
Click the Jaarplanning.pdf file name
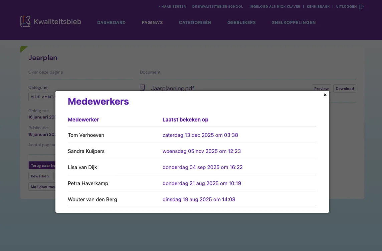coord(173,88)
